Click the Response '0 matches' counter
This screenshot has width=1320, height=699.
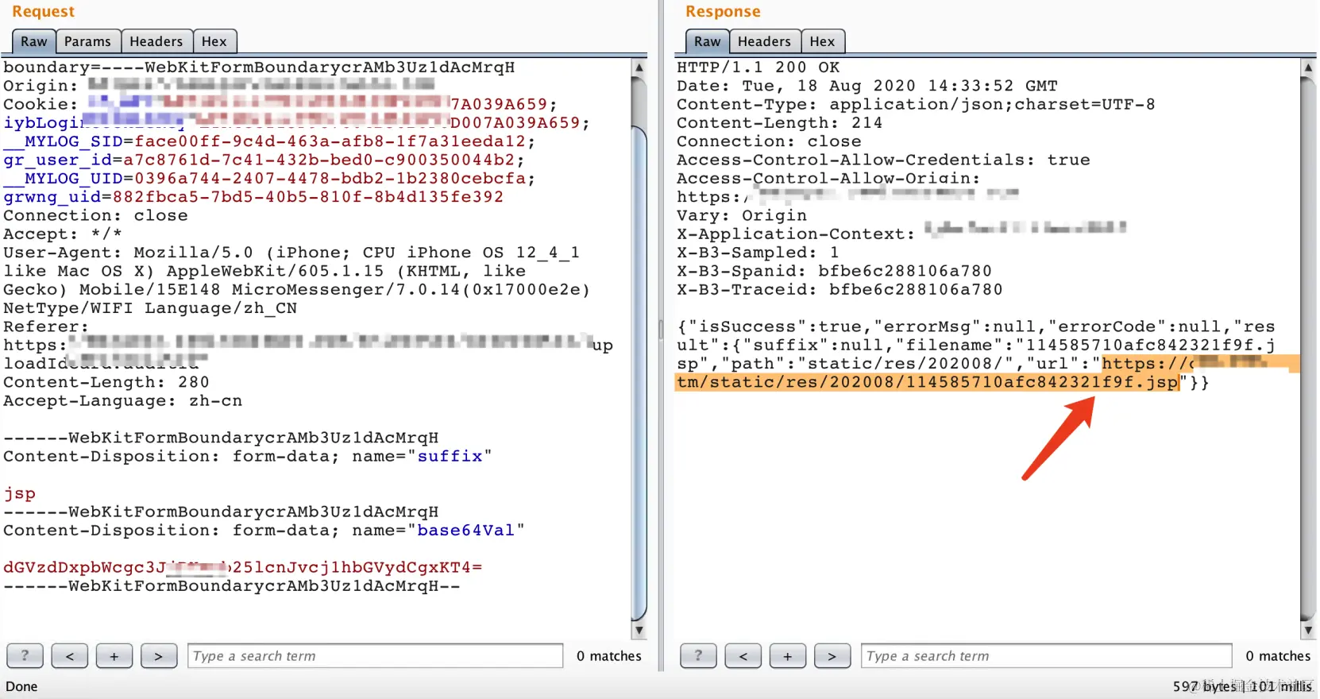1278,656
